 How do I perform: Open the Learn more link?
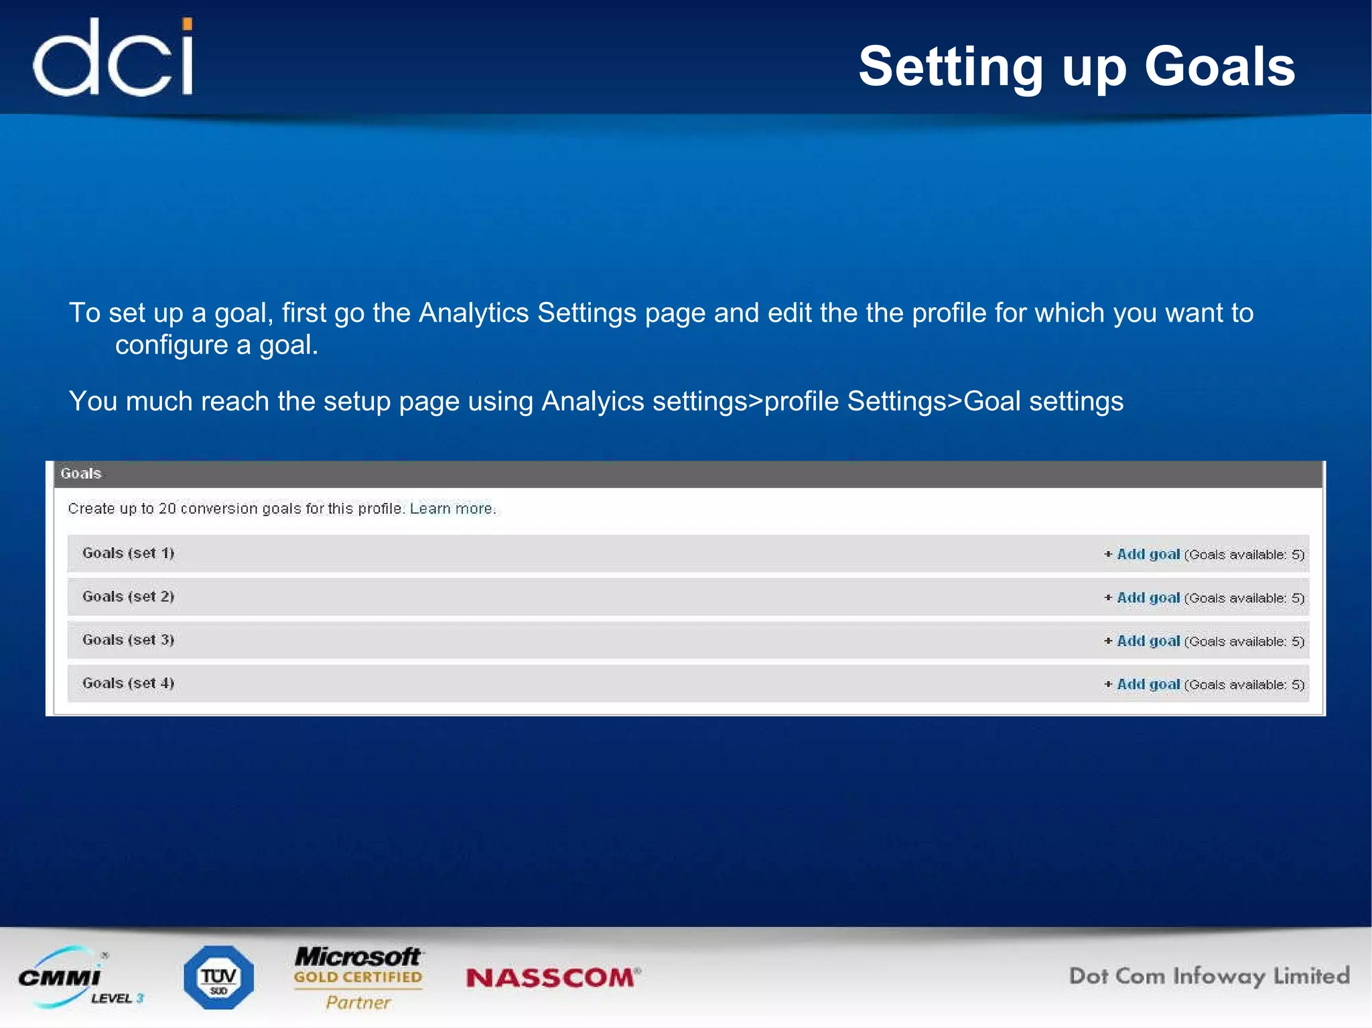452,508
